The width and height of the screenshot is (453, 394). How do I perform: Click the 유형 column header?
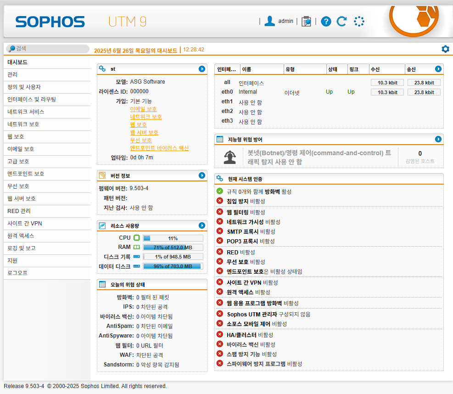305,69
